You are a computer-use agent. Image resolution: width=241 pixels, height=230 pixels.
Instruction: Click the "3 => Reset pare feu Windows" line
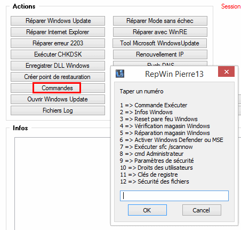point(159,119)
